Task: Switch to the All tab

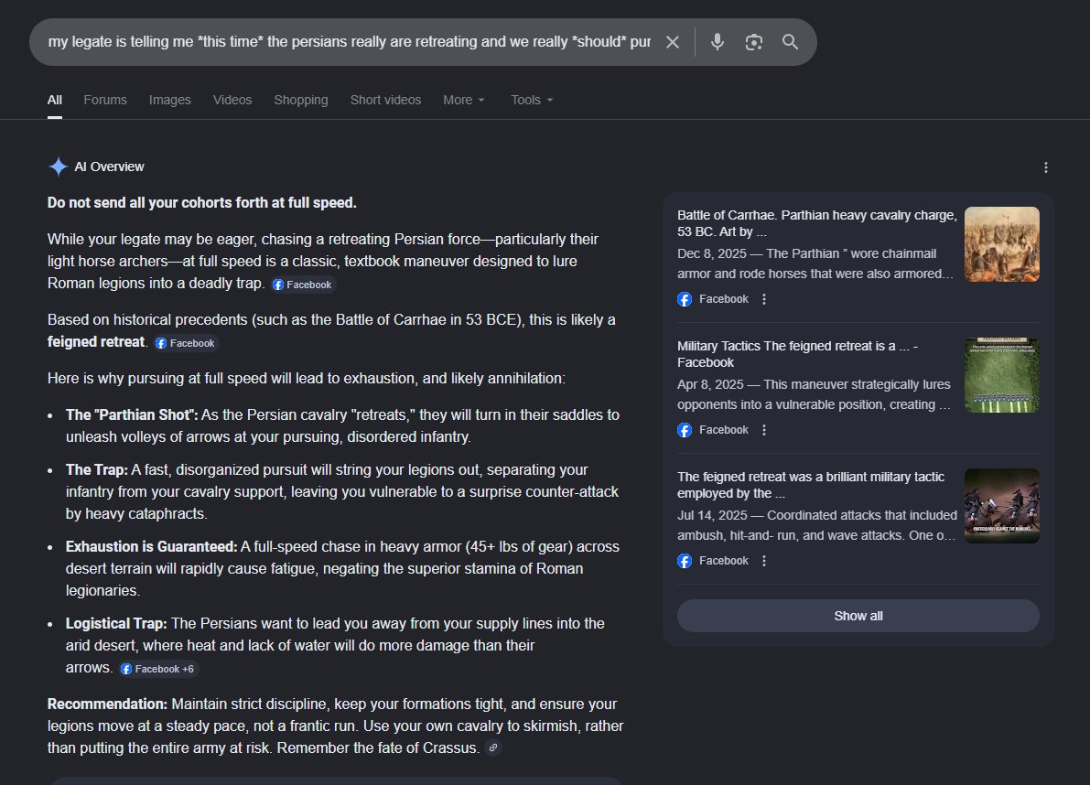Action: click(x=54, y=100)
